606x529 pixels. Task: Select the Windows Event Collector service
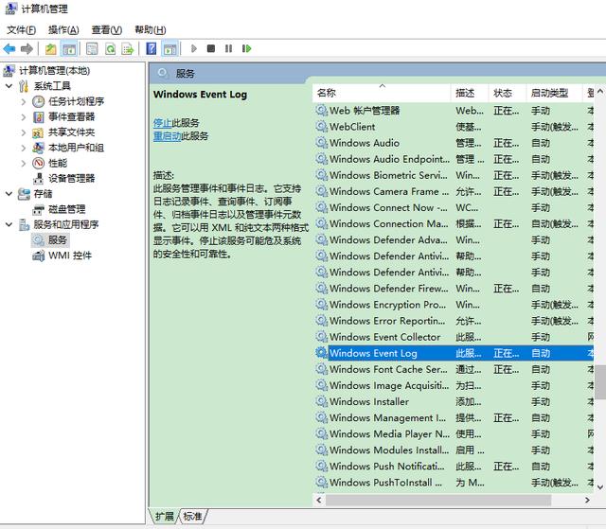click(x=454, y=337)
